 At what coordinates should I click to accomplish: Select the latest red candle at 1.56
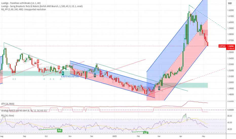point(208,44)
